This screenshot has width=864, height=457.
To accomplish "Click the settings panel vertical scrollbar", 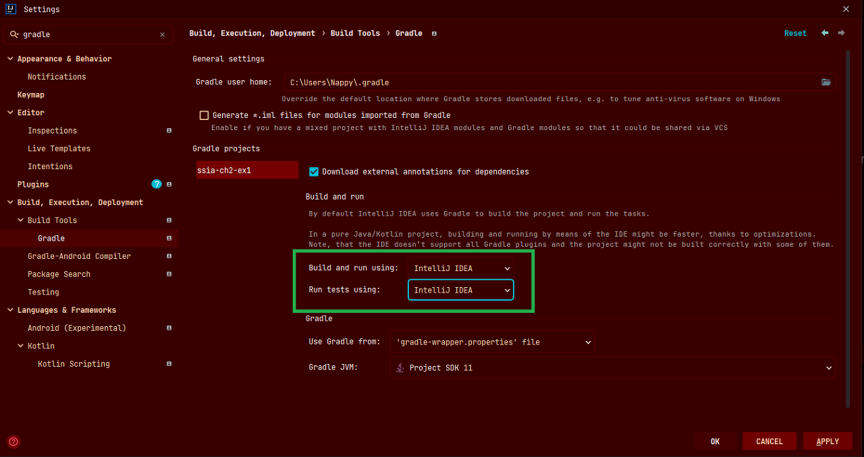I will click(x=848, y=229).
